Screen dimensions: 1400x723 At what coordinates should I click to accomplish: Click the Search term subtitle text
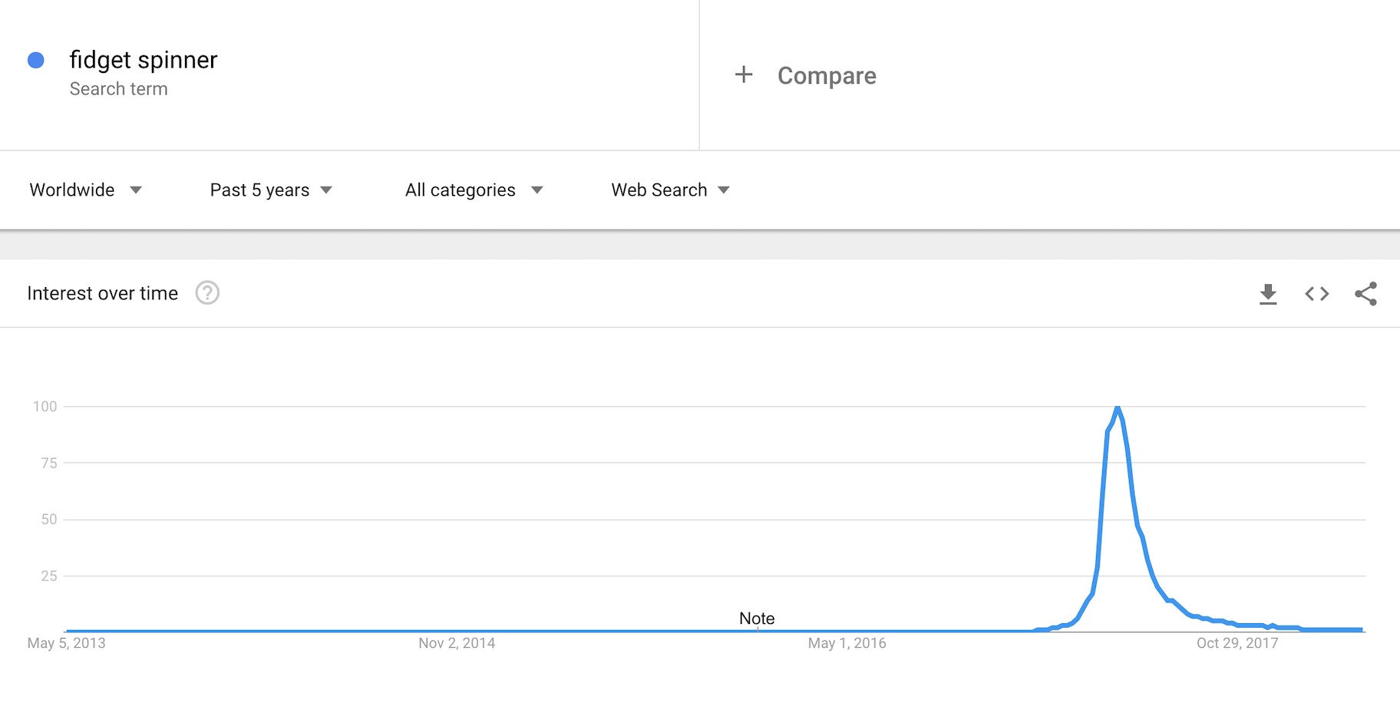click(118, 89)
